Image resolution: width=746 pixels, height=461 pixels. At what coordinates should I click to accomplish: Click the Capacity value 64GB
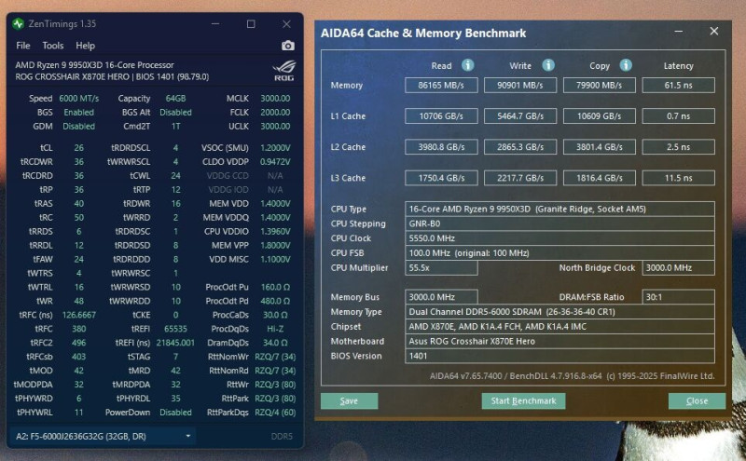click(175, 99)
